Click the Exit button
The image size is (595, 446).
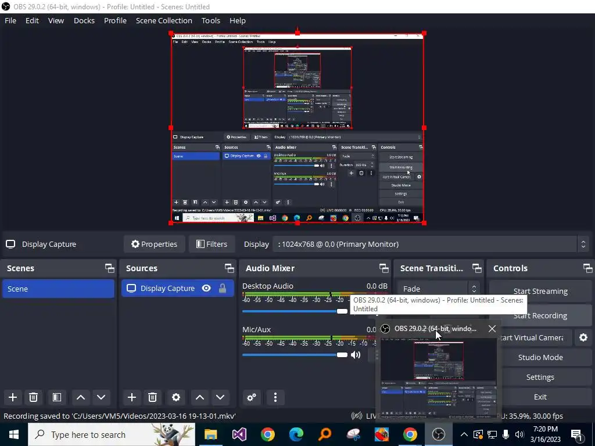[540, 396]
